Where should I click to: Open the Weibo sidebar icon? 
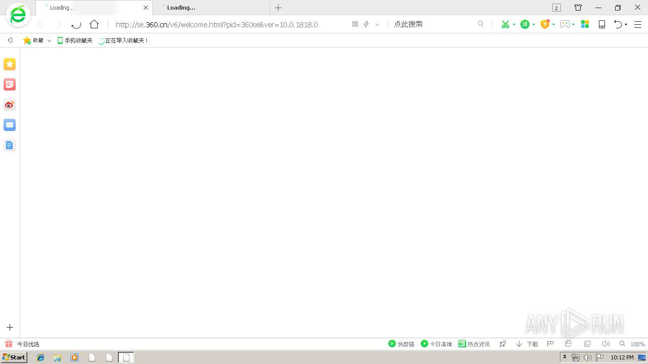(x=10, y=105)
